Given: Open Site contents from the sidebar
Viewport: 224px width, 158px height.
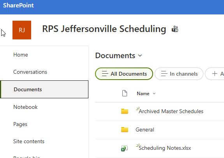Looking at the screenshot, I should point(29,141).
